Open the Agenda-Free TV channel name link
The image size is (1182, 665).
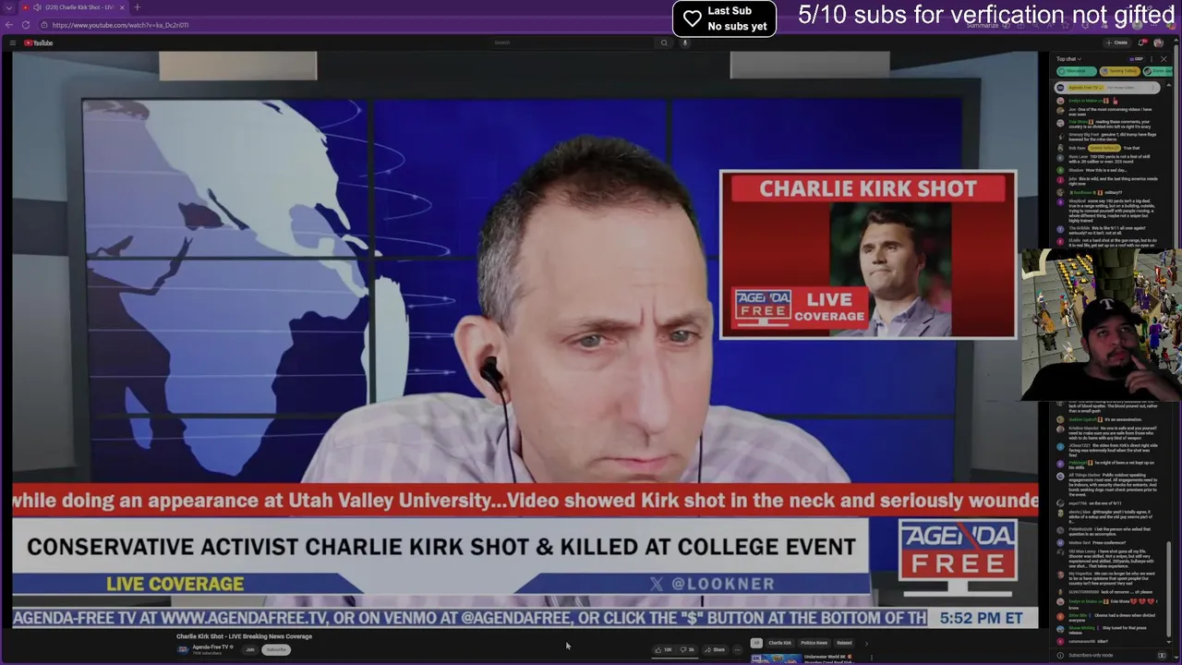tap(211, 647)
